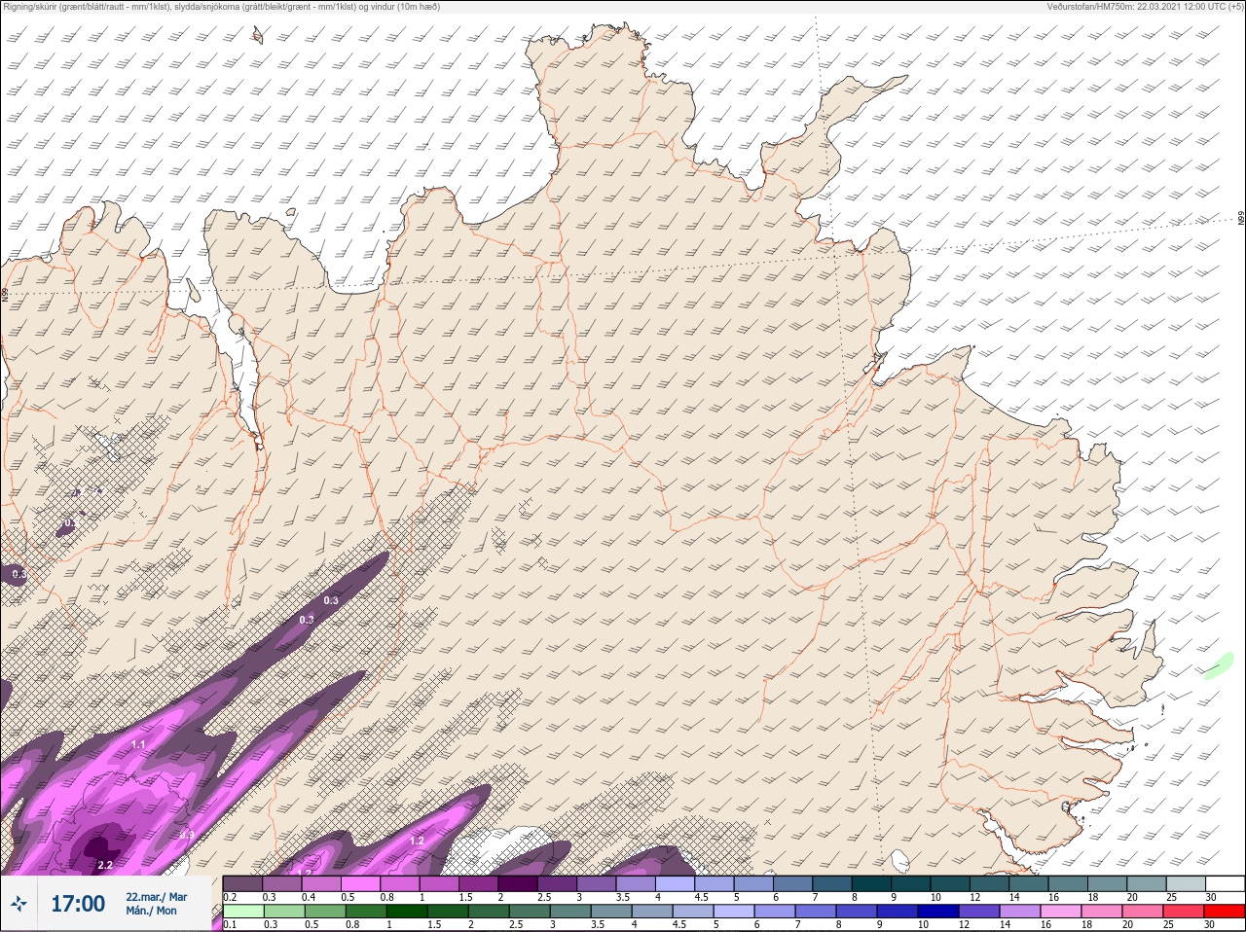Select bottom legend dark blue swatch labeled 10

tap(937, 912)
